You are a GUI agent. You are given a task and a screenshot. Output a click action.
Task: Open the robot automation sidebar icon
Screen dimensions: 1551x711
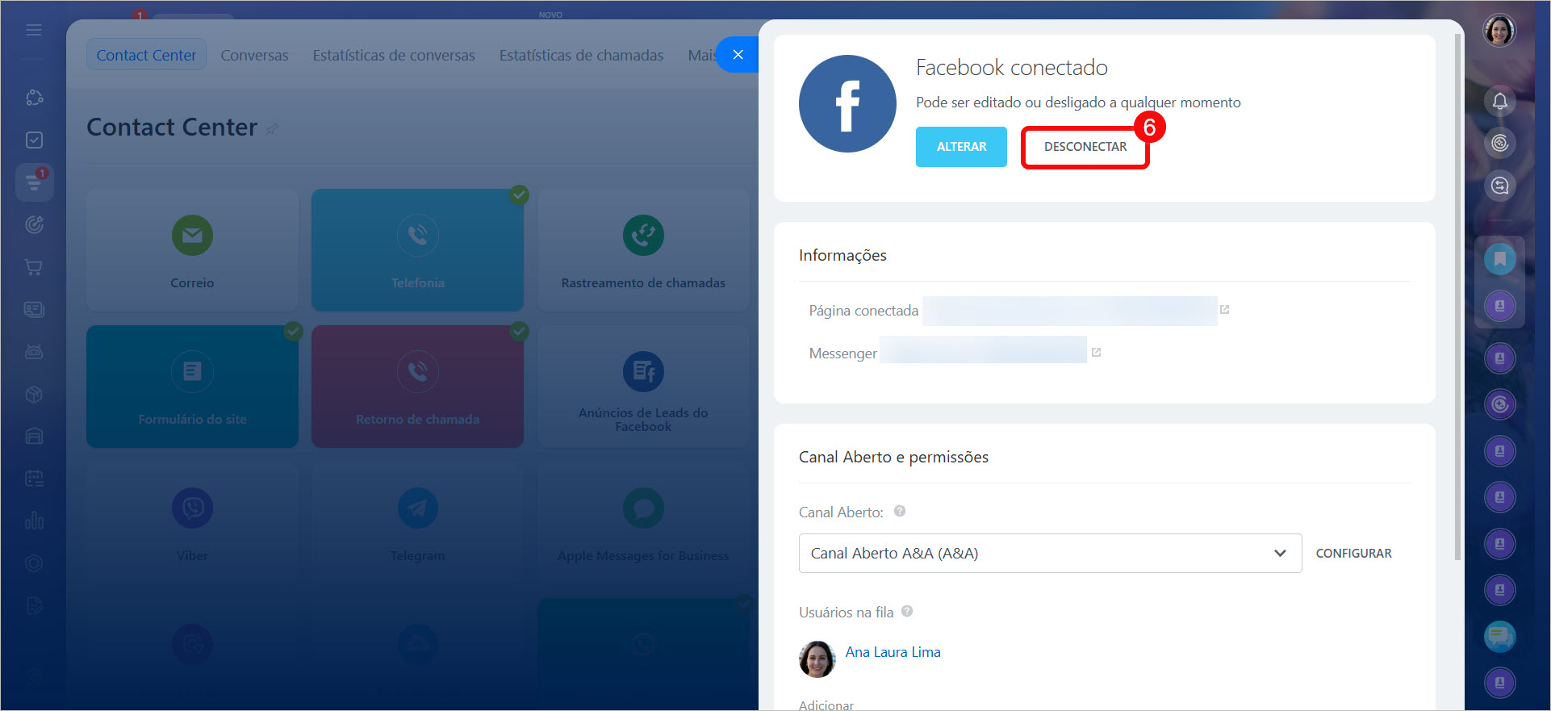[34, 352]
